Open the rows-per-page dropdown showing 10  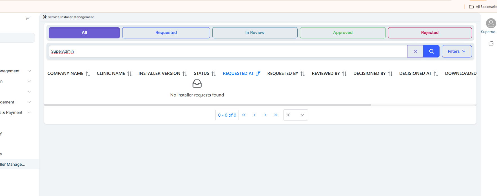295,115
